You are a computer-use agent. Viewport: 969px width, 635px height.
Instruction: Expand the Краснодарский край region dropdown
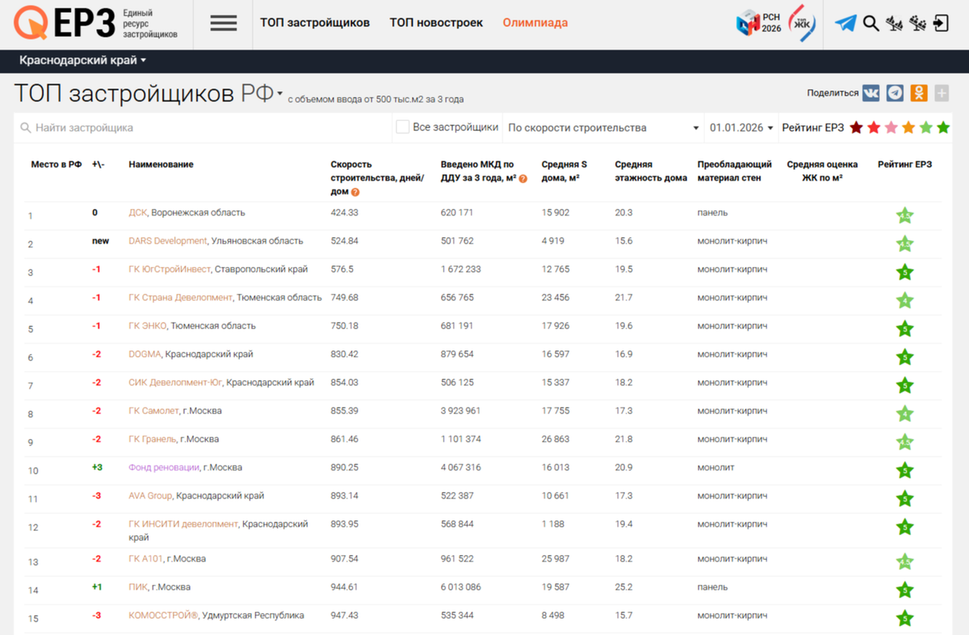[x=82, y=61]
